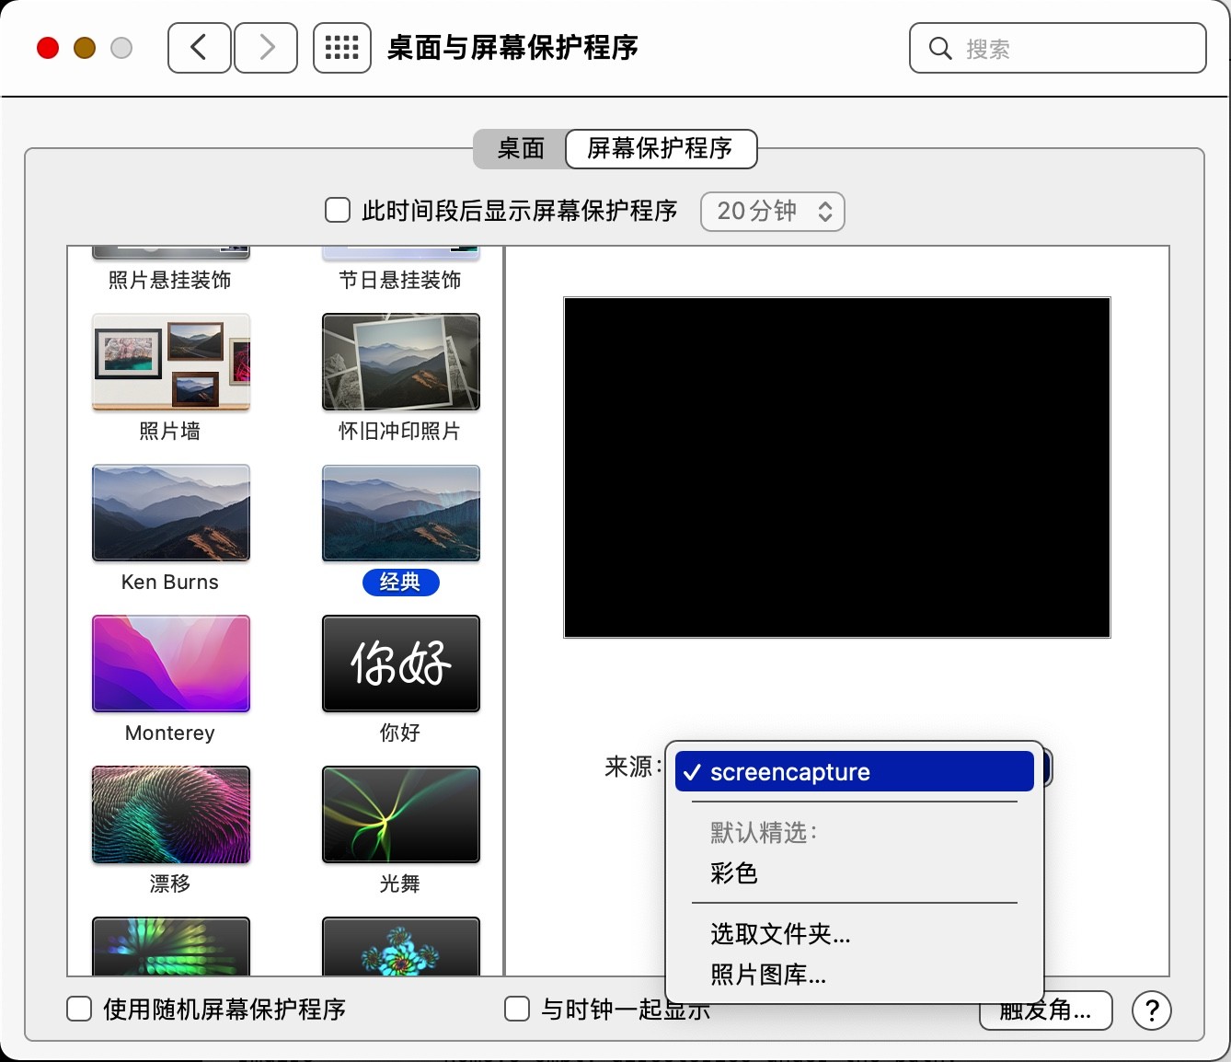Click the forward navigation arrow
The image size is (1231, 1062).
266,48
